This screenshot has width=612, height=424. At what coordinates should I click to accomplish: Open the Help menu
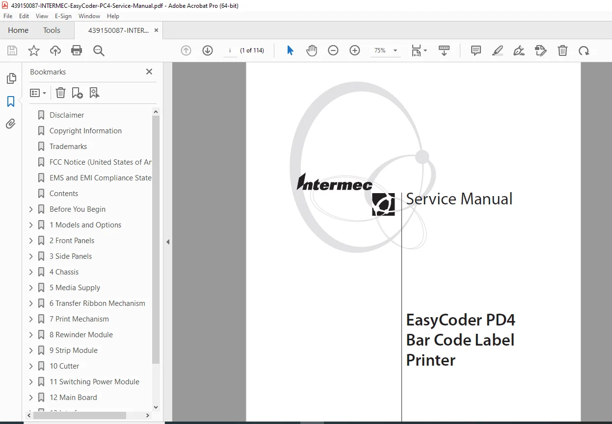(x=113, y=16)
